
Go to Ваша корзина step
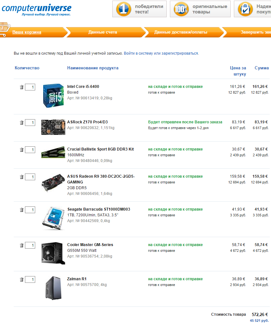(x=27, y=32)
